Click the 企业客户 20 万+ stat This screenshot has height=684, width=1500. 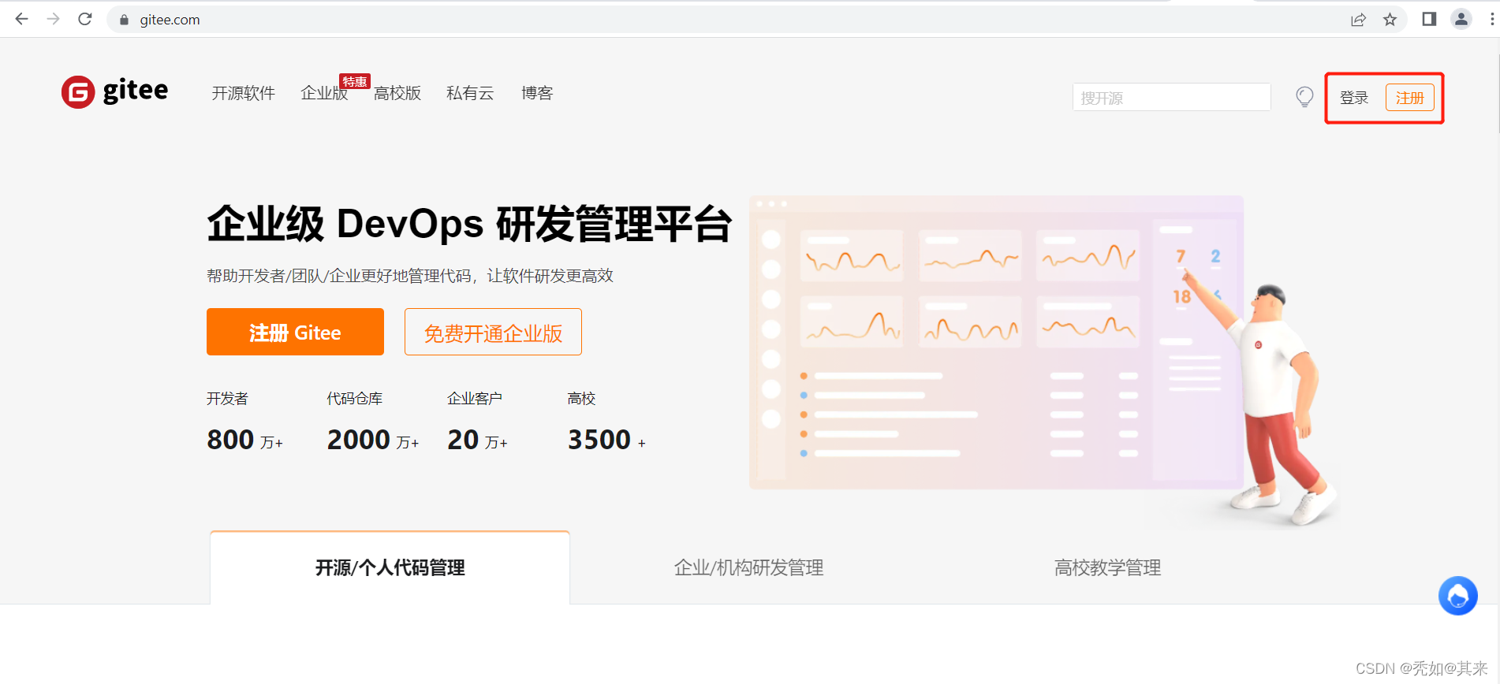click(x=477, y=422)
